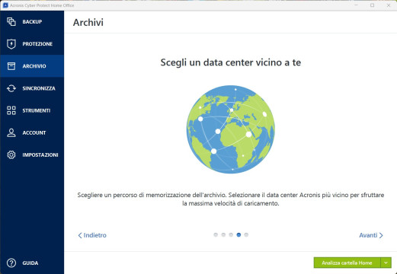Go back with Indietro link

click(x=92, y=235)
